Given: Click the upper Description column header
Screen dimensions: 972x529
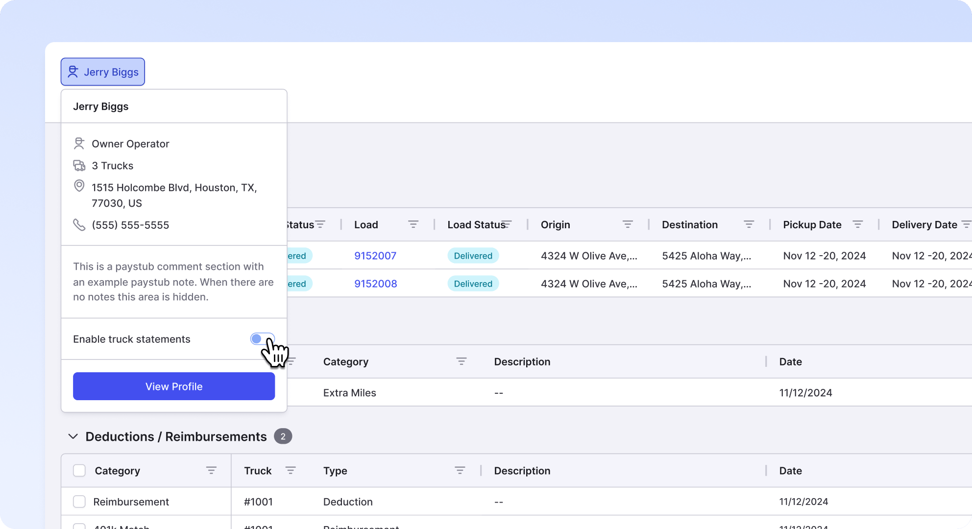Looking at the screenshot, I should (x=522, y=361).
